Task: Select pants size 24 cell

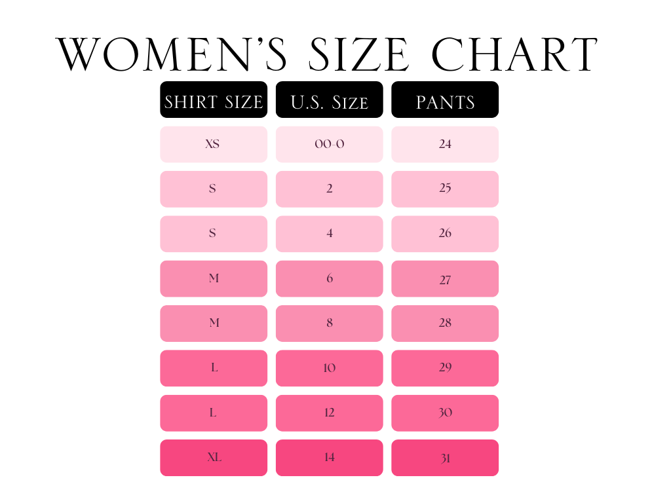Action: point(445,144)
